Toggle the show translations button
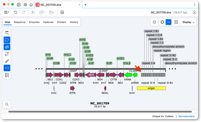201x122 pixels. tap(7, 47)
